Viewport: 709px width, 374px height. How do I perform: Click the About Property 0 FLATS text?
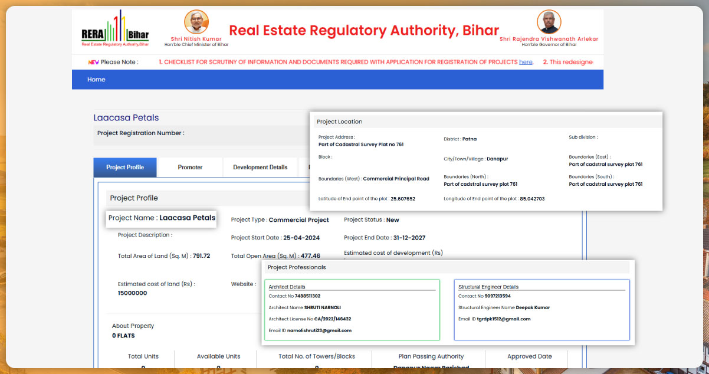click(133, 331)
